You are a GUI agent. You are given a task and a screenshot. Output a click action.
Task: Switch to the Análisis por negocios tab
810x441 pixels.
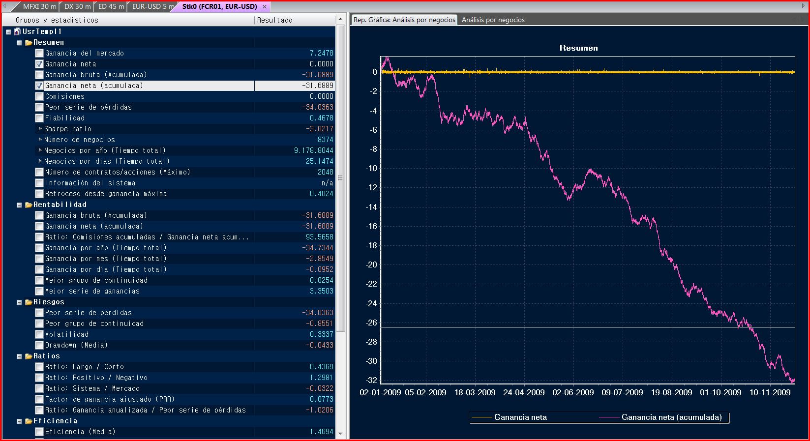[493, 20]
